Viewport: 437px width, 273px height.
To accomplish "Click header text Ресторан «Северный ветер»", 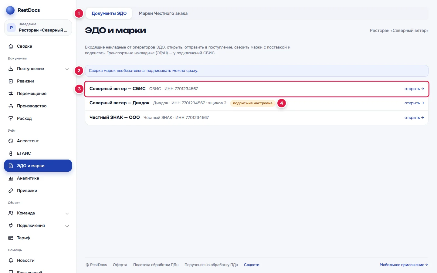I will (x=399, y=30).
